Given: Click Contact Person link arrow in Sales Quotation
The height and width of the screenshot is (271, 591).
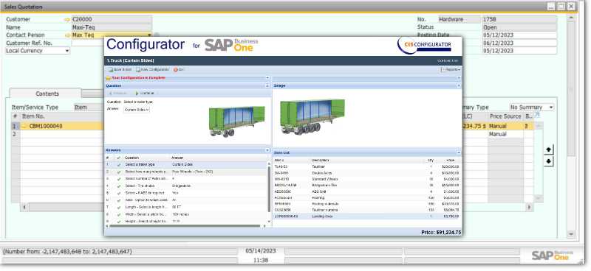Looking at the screenshot, I should (67, 35).
